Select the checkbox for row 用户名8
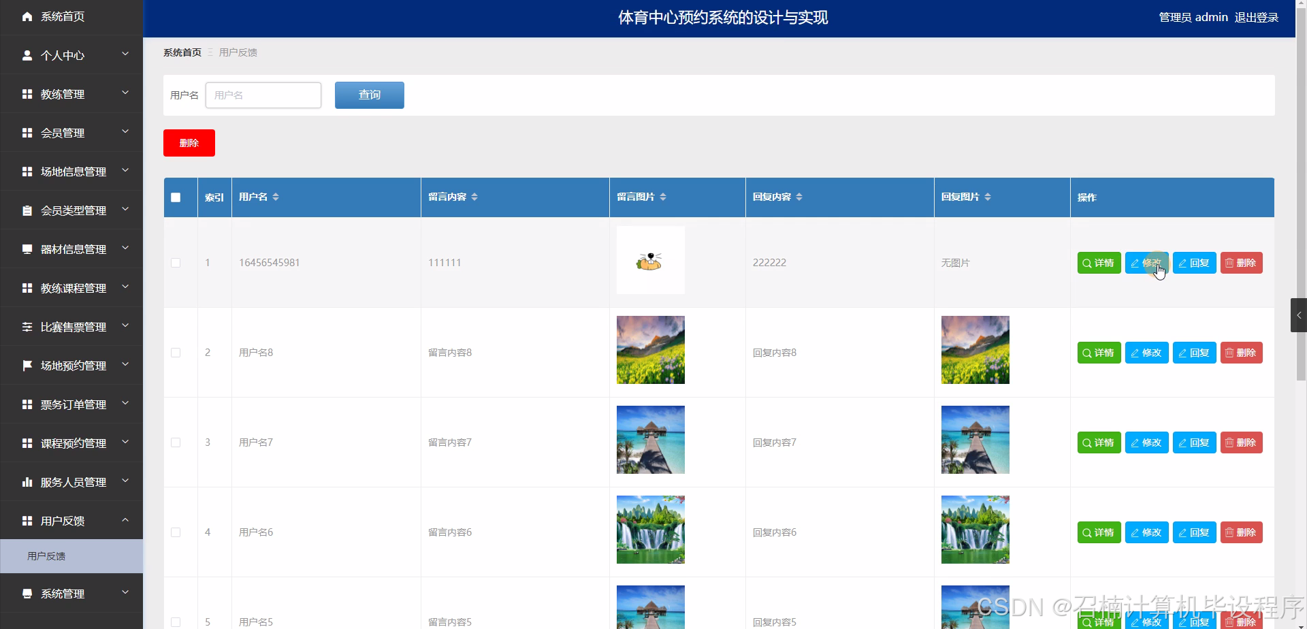The height and width of the screenshot is (629, 1307). (176, 353)
